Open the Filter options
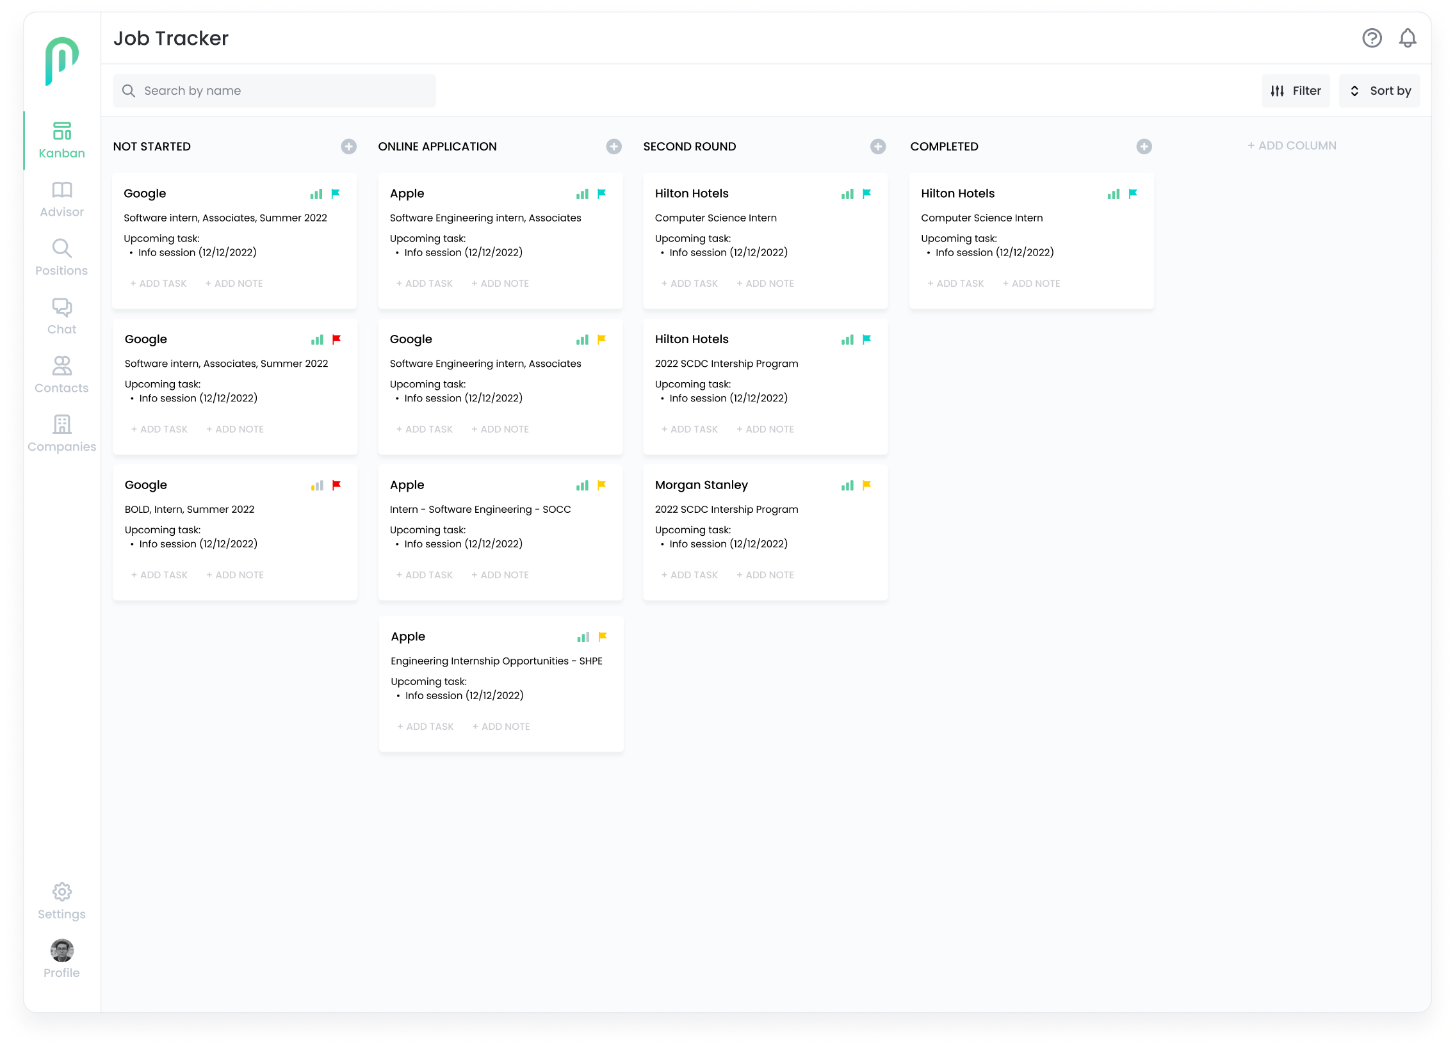This screenshot has width=1455, height=1048. [x=1295, y=90]
